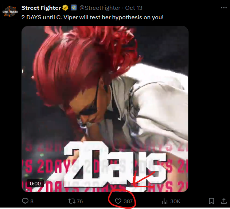This screenshot has width=230, height=209.
Task: Click the 387 likes count
Action: pyautogui.click(x=128, y=201)
